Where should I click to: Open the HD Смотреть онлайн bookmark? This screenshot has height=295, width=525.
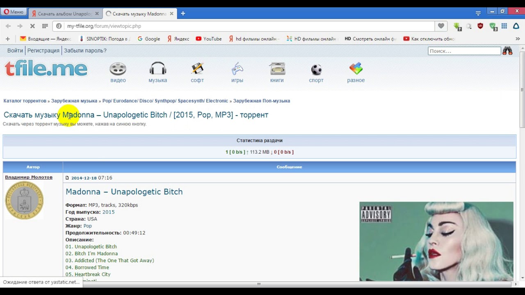click(370, 39)
